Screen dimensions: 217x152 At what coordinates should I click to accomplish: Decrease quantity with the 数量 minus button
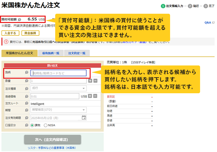click(95, 81)
